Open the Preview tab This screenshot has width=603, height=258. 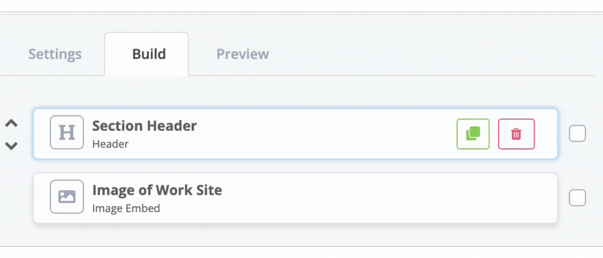pyautogui.click(x=243, y=54)
